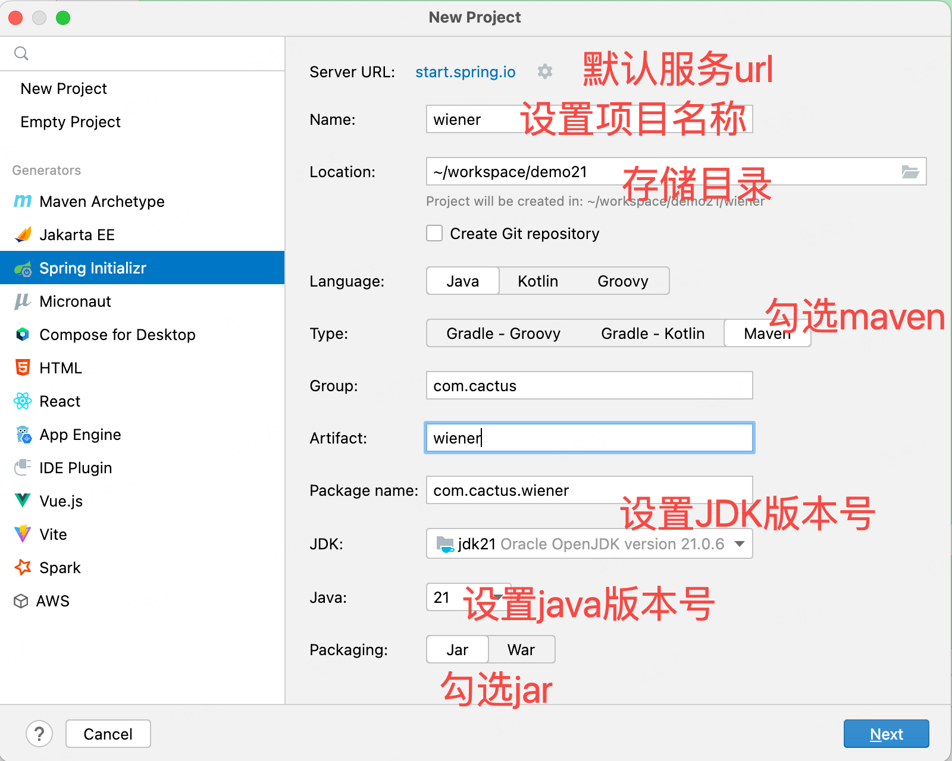Click the search magnifier icon
This screenshot has height=761, width=952.
21,54
